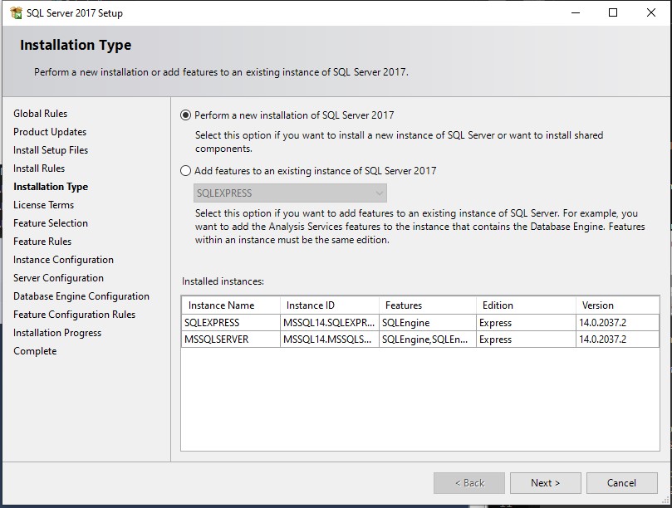This screenshot has width=672, height=508.
Task: Select Perform a new installation radio button
Action: point(185,115)
